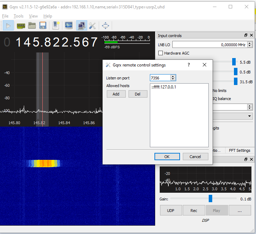The height and width of the screenshot is (234, 256).
Task: Click the UDP audio streaming button
Action: tap(171, 211)
